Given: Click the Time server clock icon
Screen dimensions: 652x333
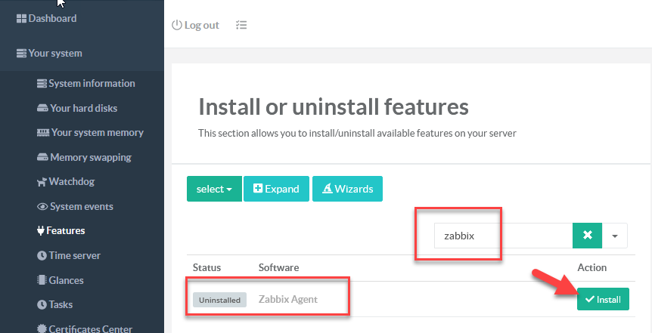Looking at the screenshot, I should [x=42, y=256].
